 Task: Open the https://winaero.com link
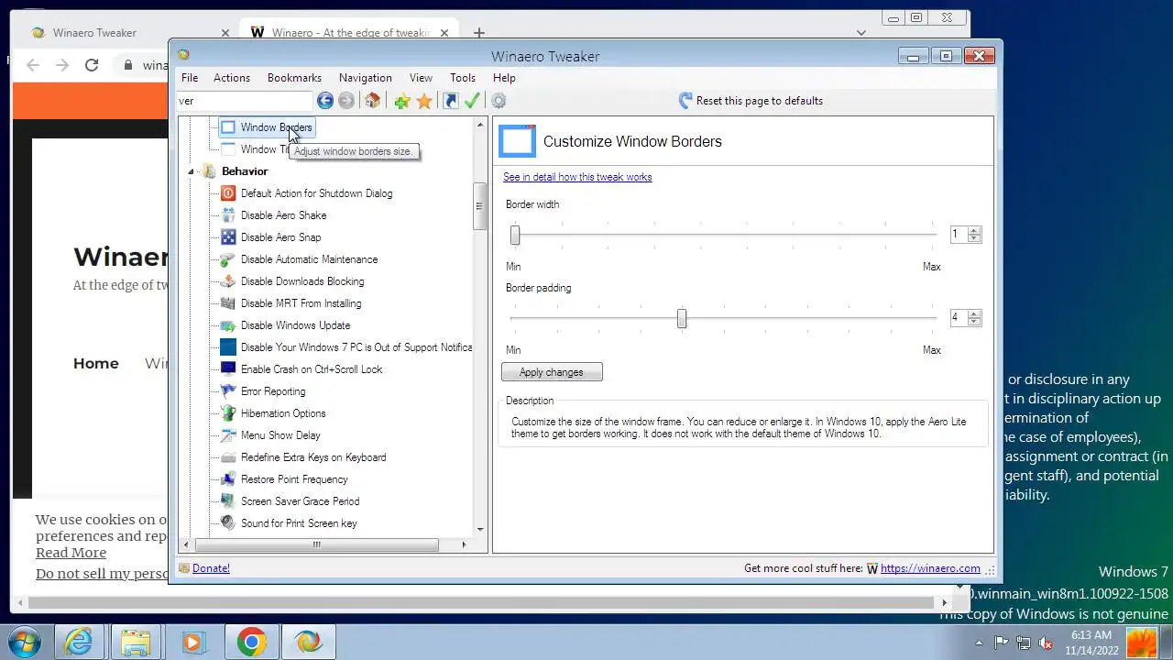pos(930,568)
